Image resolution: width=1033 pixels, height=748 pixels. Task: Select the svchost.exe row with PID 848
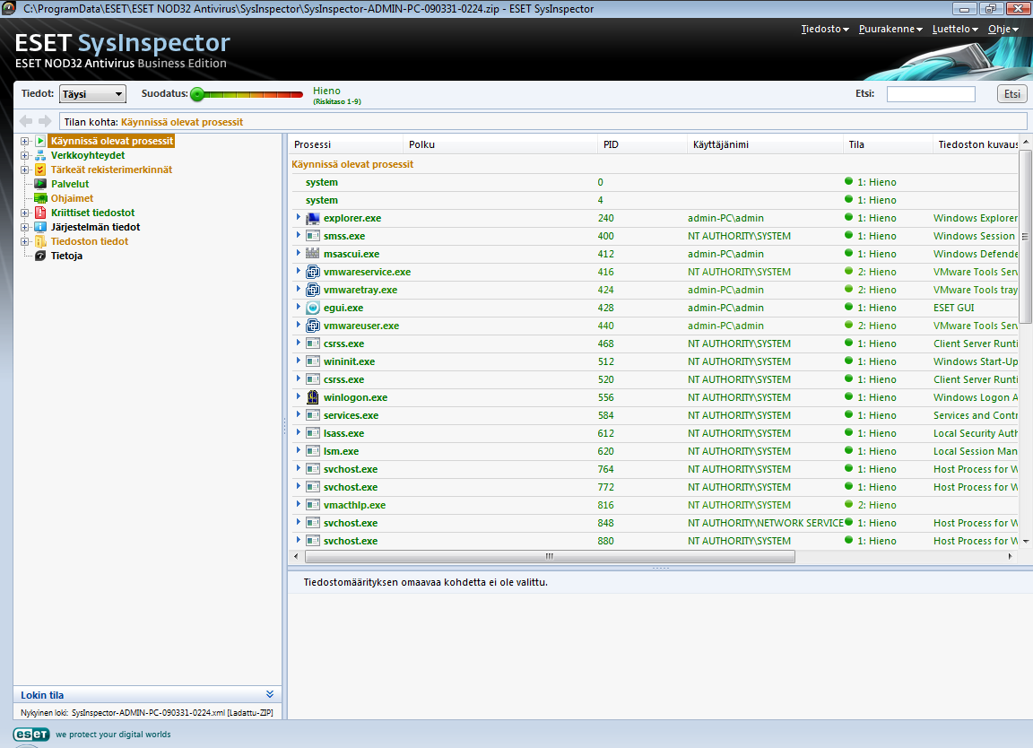coord(655,523)
